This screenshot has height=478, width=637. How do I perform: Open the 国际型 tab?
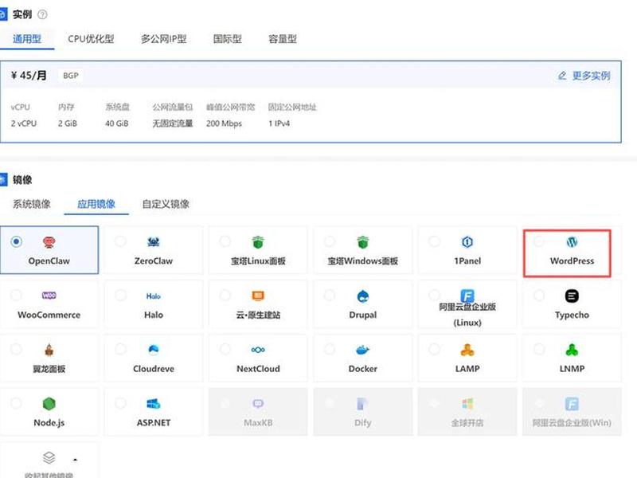[x=228, y=39]
